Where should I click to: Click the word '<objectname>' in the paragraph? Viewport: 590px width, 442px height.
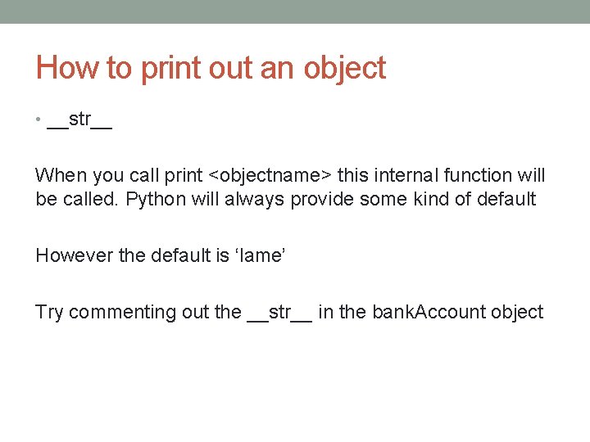(x=270, y=175)
